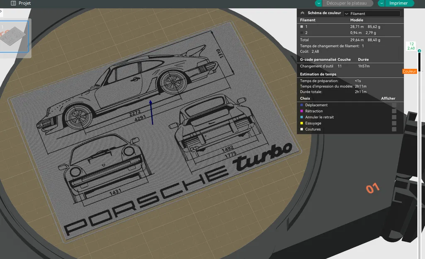Open the Découper le plateau dropdown arrow
This screenshot has width=425, height=259.
point(318,3)
